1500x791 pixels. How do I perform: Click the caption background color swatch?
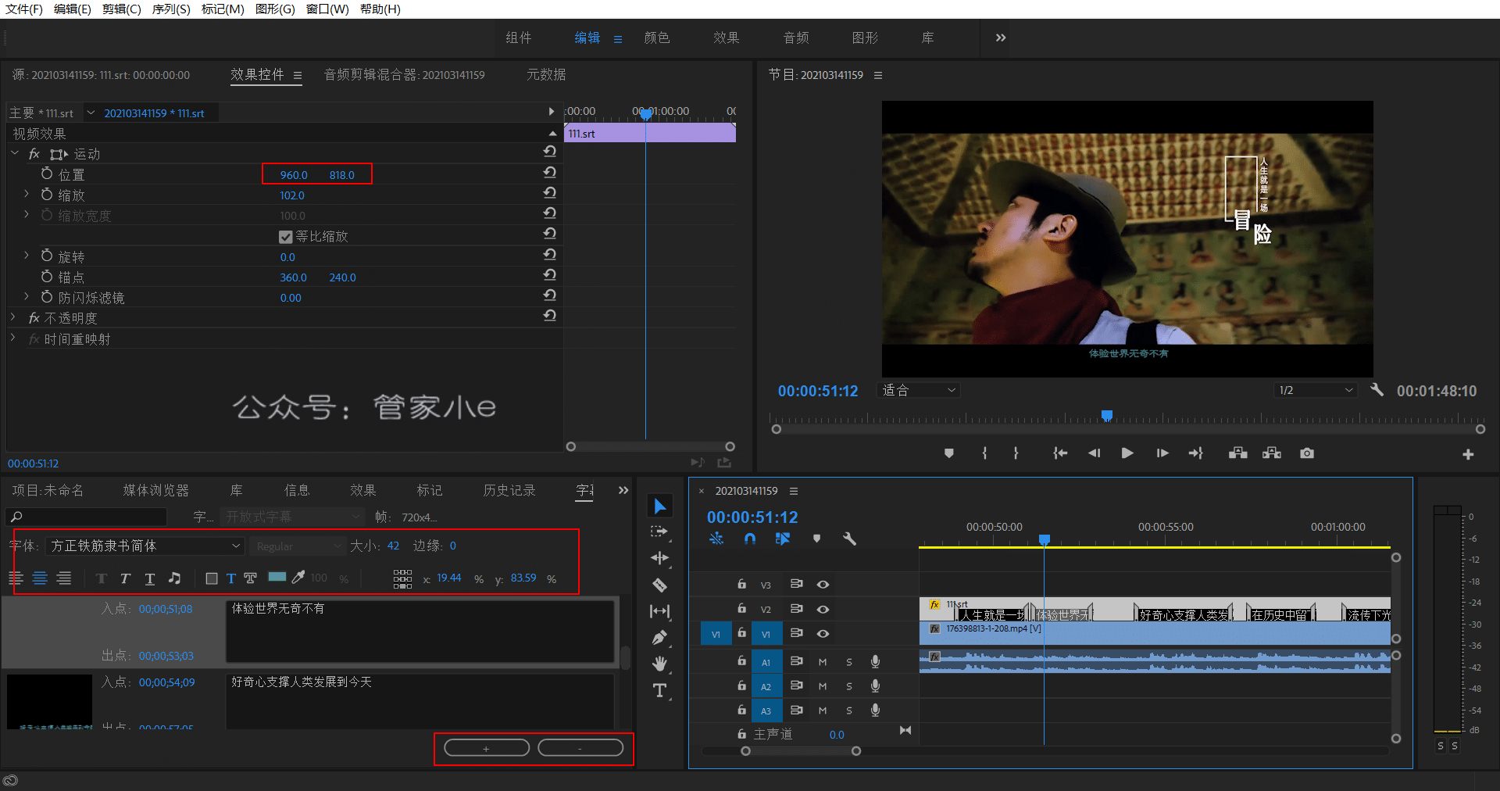(277, 577)
